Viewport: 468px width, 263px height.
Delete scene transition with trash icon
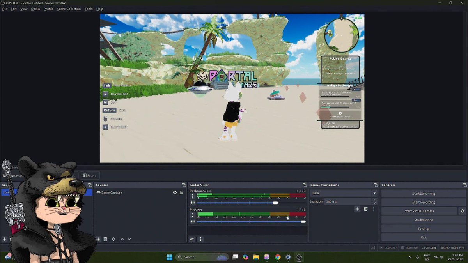(365, 209)
